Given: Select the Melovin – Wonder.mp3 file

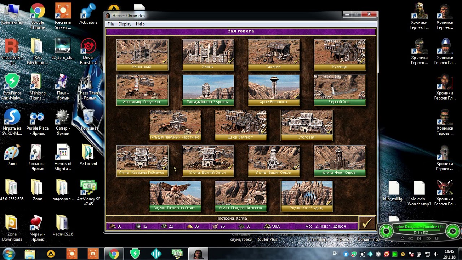Looking at the screenshot, I should tap(419, 193).
